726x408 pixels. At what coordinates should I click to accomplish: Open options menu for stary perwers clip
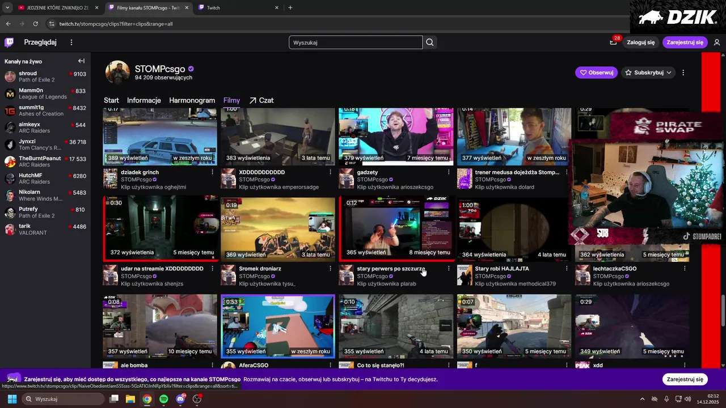[x=449, y=269]
